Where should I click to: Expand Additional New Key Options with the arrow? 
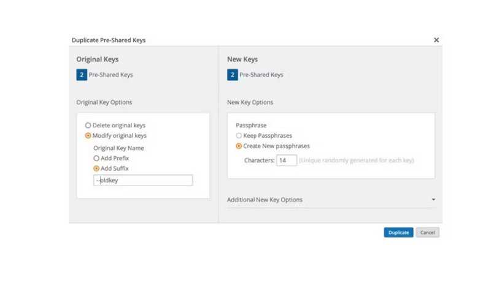tap(433, 200)
